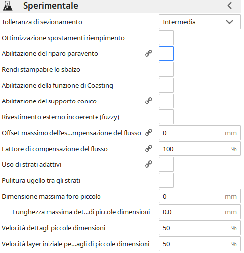
Task: Click link icon beside Abilitazione del riparo paravento
Action: pyautogui.click(x=148, y=53)
